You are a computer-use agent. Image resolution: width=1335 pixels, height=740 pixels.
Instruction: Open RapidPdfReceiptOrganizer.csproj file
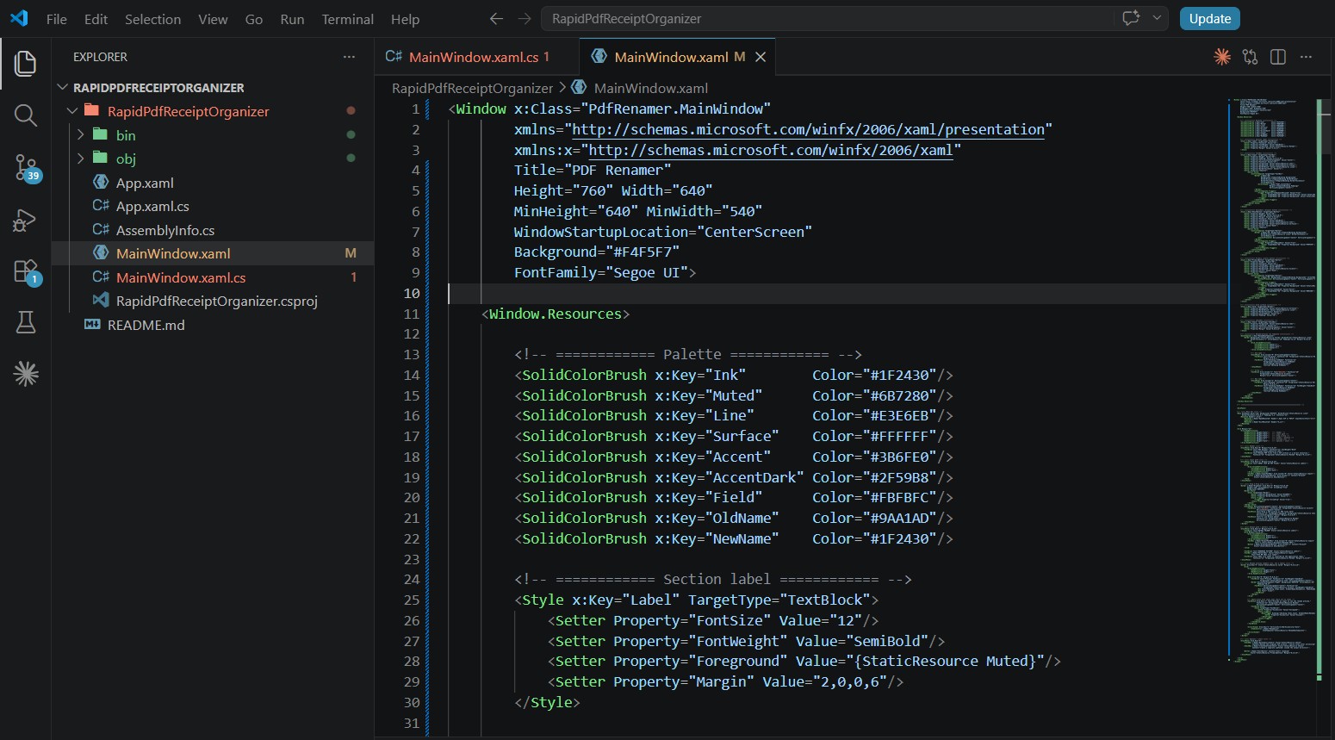(x=213, y=301)
